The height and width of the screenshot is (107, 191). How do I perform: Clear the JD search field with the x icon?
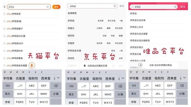pyautogui.click(x=115, y=6)
